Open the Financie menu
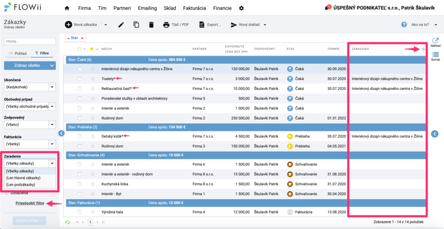This screenshot has width=444, height=229. (x=222, y=8)
